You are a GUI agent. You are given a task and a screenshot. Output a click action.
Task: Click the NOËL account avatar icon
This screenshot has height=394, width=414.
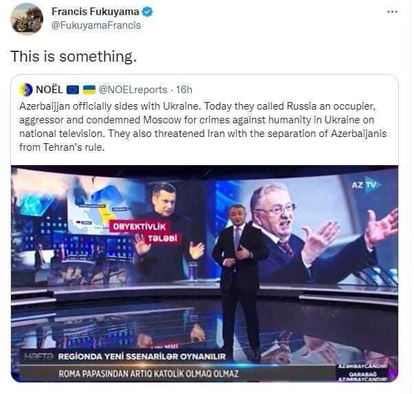click(x=26, y=90)
